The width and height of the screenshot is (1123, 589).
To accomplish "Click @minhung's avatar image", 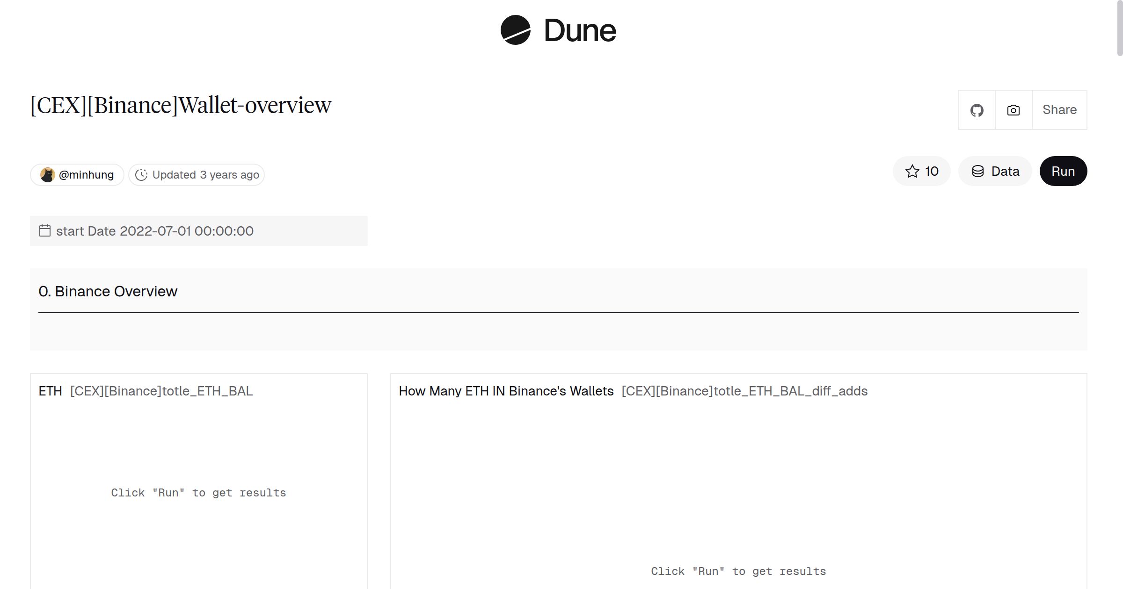I will point(47,174).
